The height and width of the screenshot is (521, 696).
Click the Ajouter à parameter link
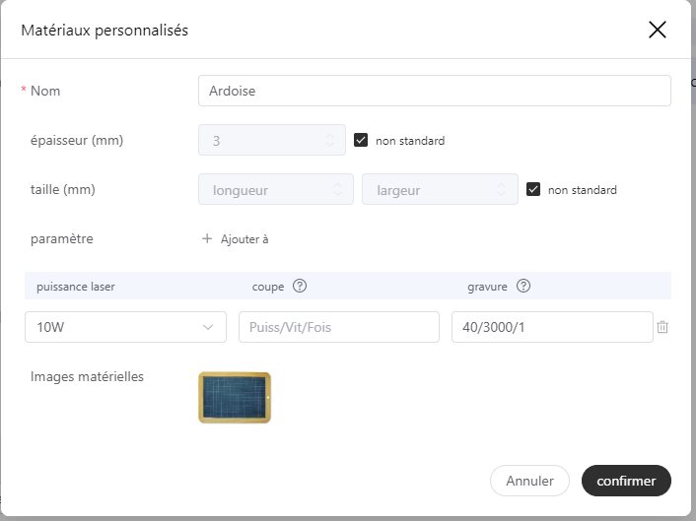(x=244, y=239)
